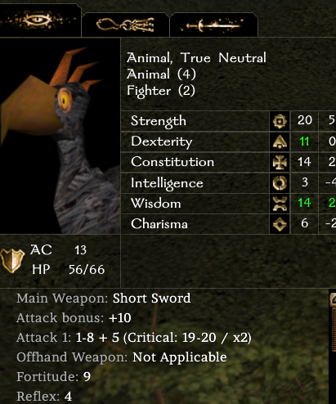Click the bird creature portrait
The image size is (336, 404).
pos(60,136)
